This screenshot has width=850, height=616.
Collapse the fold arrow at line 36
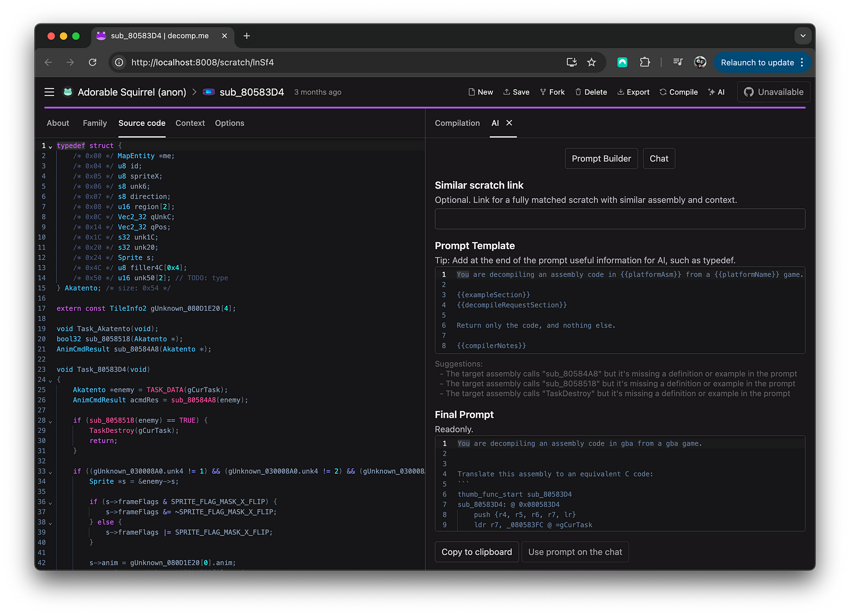[50, 502]
